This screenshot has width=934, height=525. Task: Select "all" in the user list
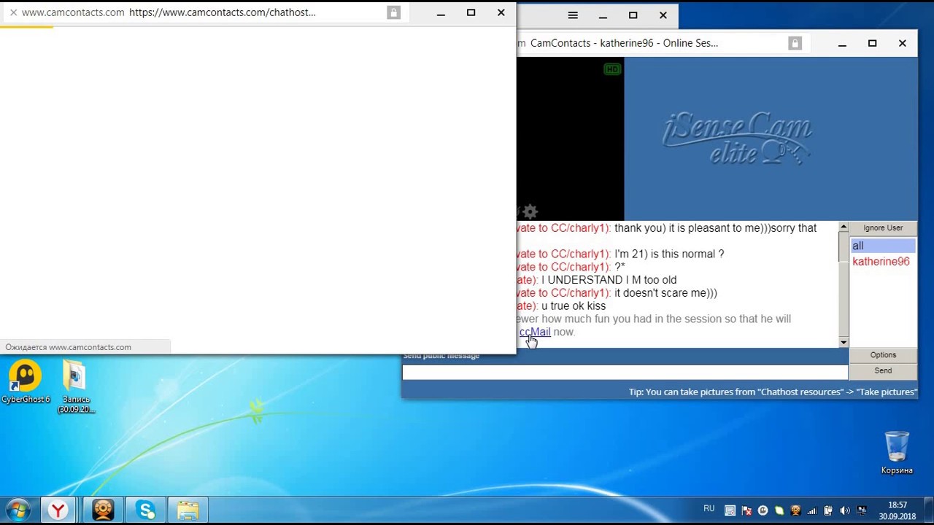click(883, 246)
